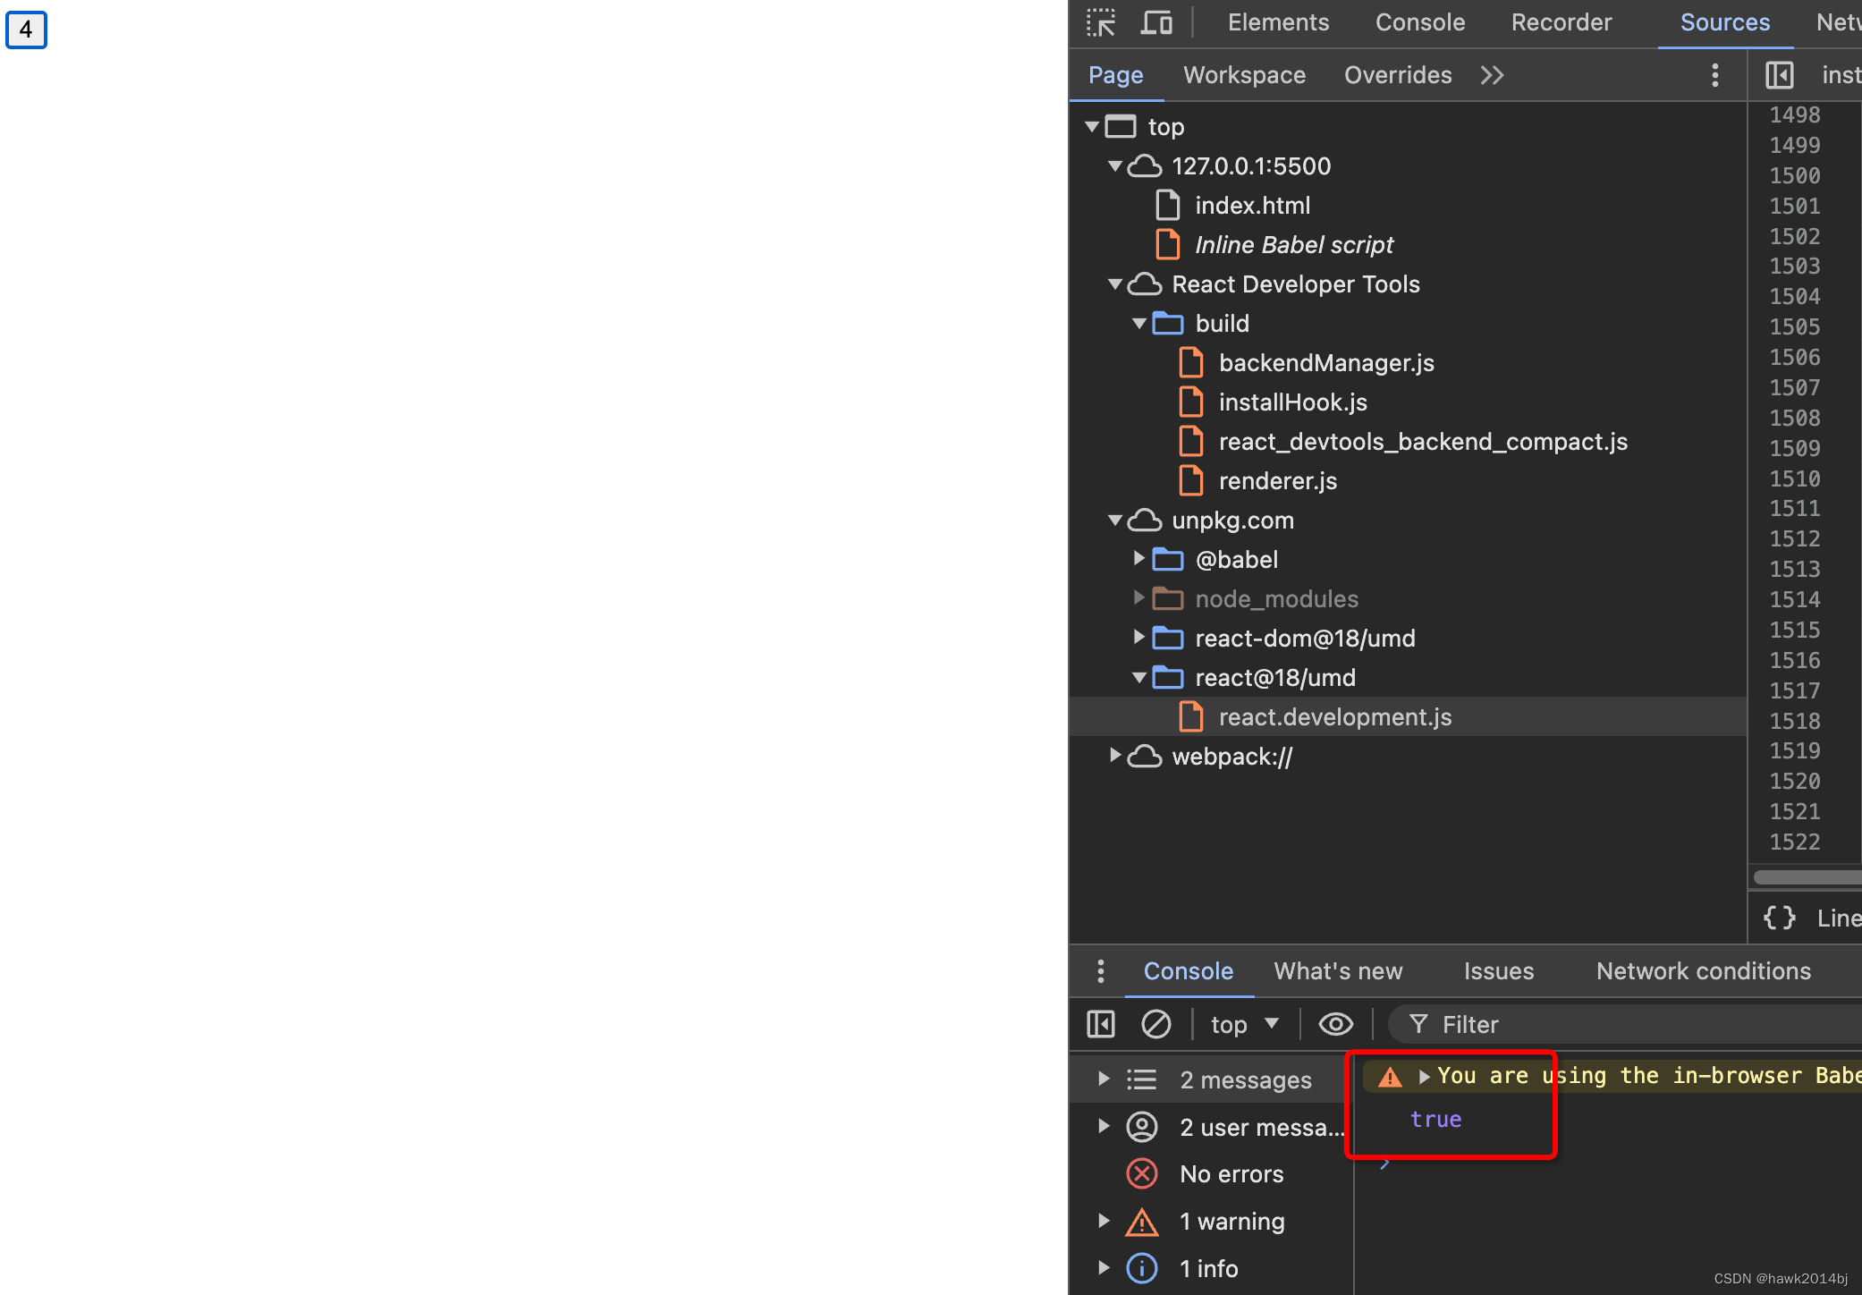Open the Sources navigator three-dot menu
Viewport: 1862px width, 1295px height.
(1714, 75)
